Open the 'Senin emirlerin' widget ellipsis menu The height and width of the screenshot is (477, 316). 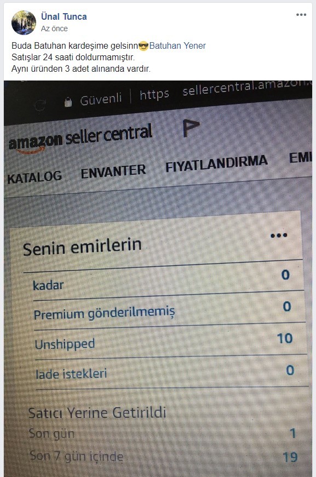(x=279, y=235)
